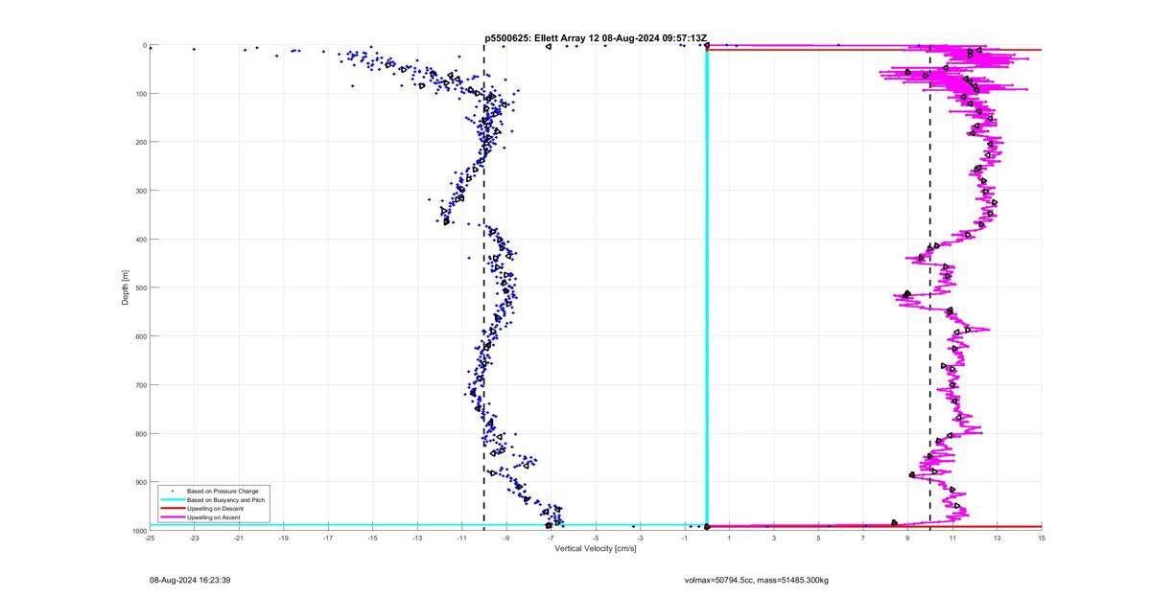The image size is (1151, 596).
Task: Click the y-axis tick label 700
Action: click(x=140, y=385)
